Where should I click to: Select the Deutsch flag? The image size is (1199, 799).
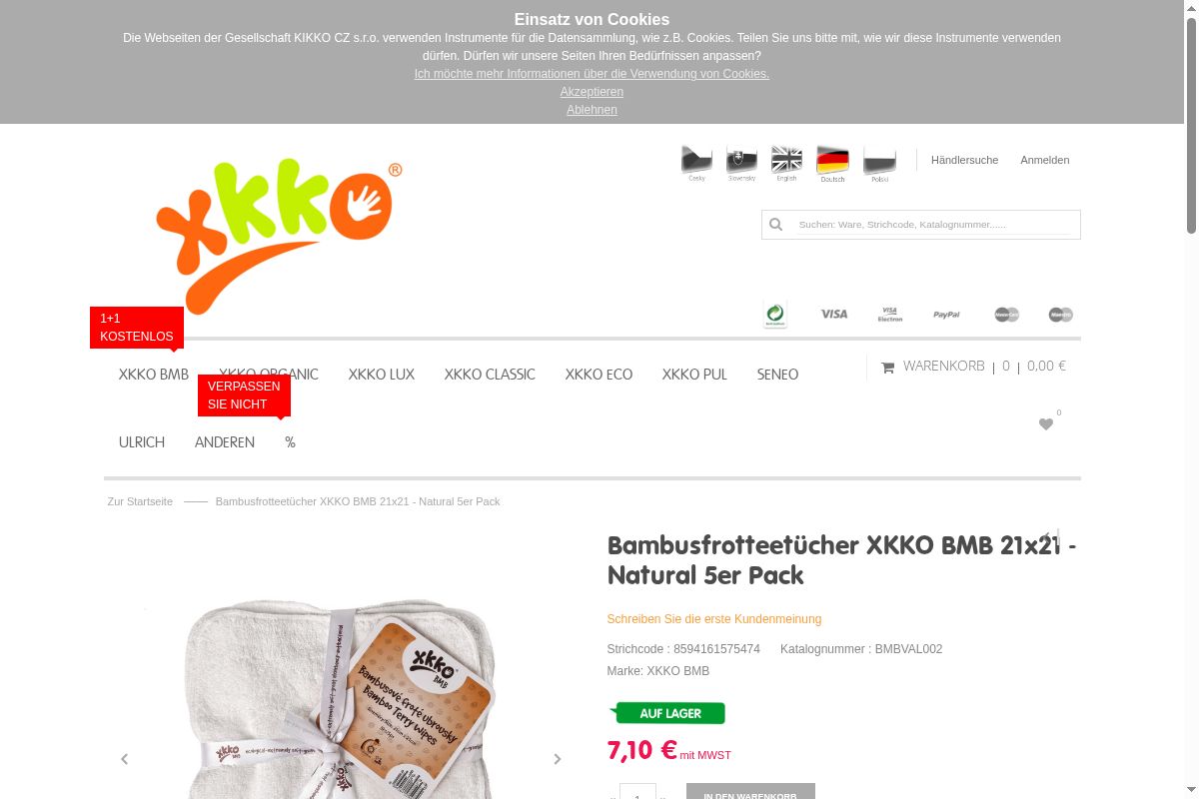tap(832, 163)
